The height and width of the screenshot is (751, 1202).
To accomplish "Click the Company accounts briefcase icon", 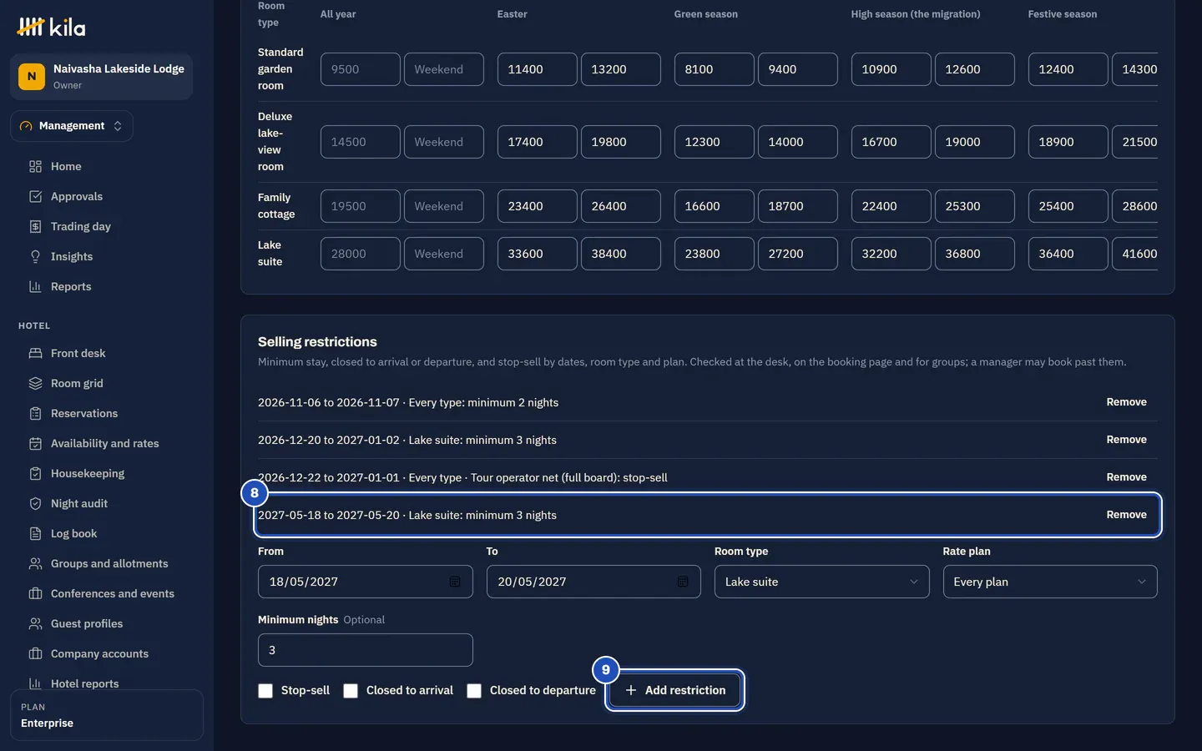I will click(35, 653).
